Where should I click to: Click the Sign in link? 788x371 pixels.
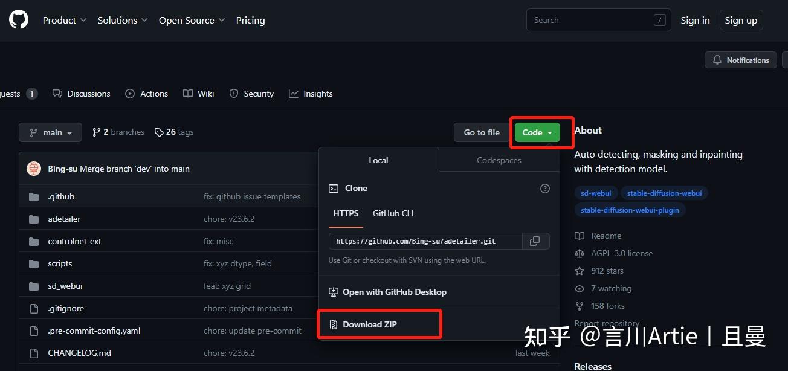click(x=695, y=20)
